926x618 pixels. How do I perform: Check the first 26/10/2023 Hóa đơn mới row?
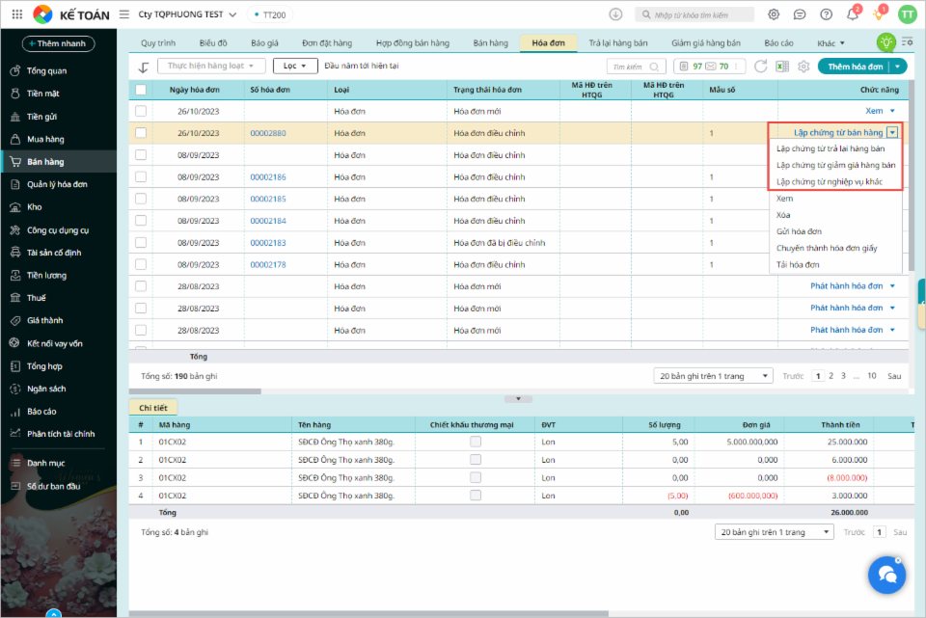(141, 111)
